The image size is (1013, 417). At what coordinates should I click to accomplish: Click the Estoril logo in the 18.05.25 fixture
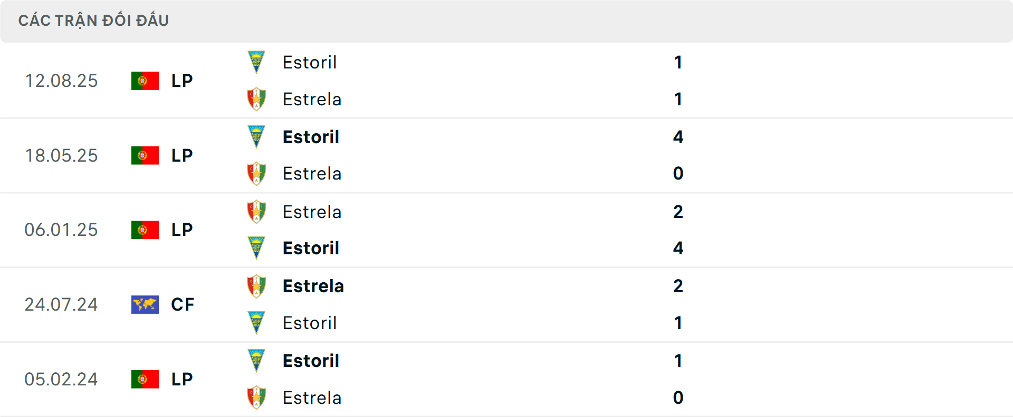coord(256,136)
